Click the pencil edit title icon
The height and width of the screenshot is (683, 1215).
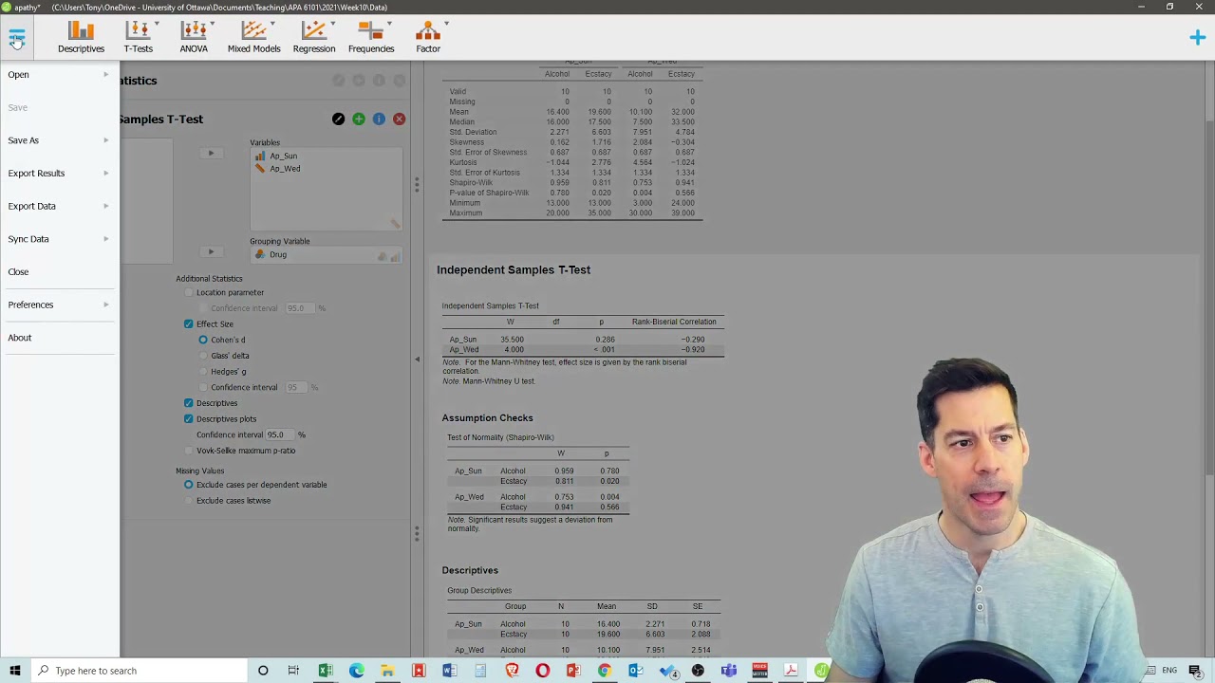pos(338,120)
